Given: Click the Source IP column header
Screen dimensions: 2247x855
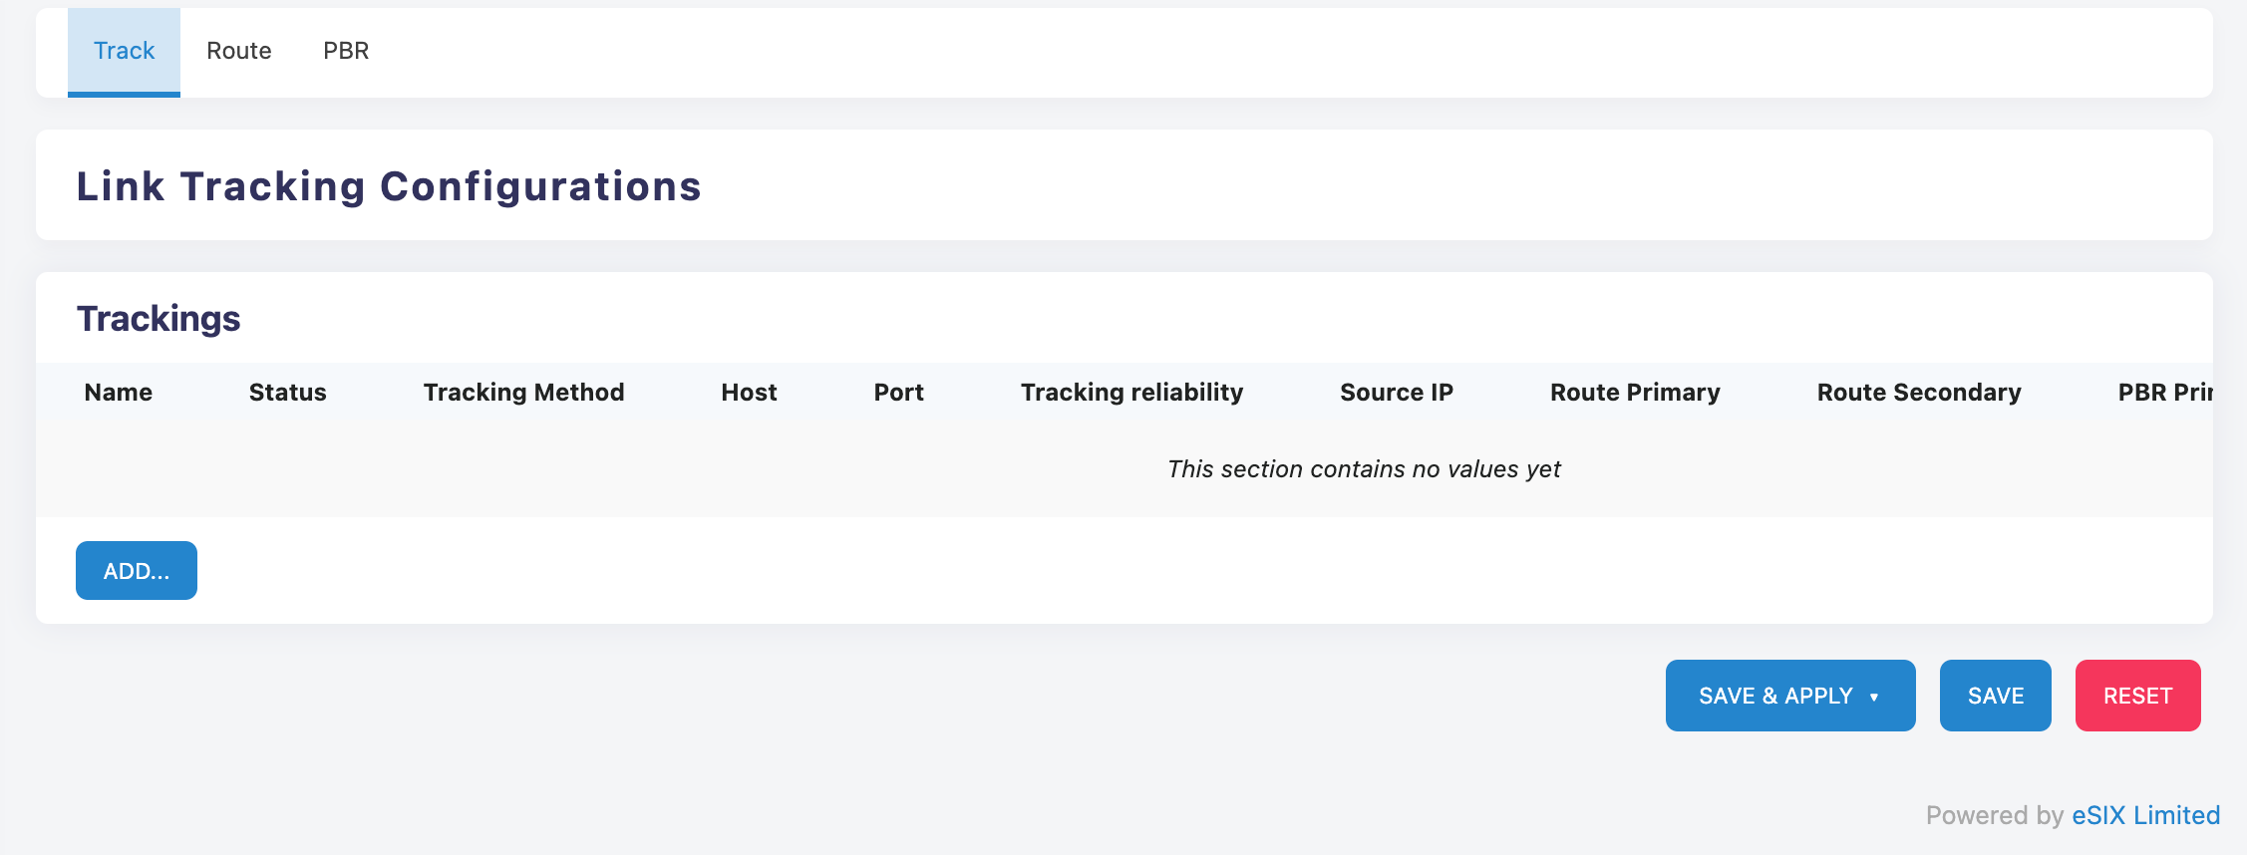Looking at the screenshot, I should coord(1396,393).
